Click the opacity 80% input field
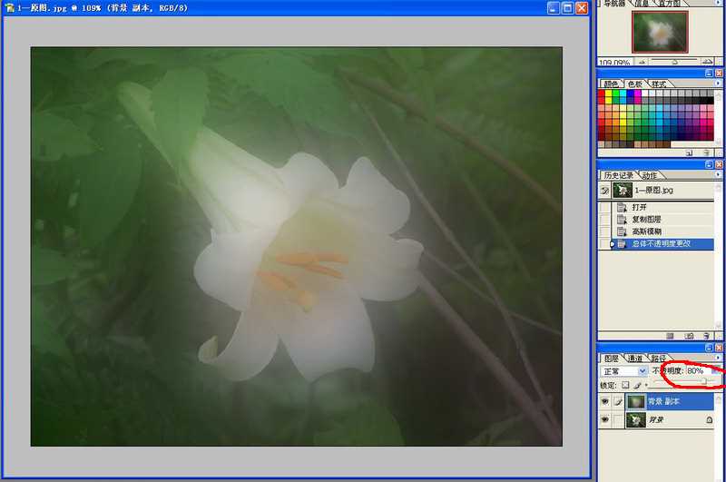This screenshot has height=482, width=726. coord(698,371)
